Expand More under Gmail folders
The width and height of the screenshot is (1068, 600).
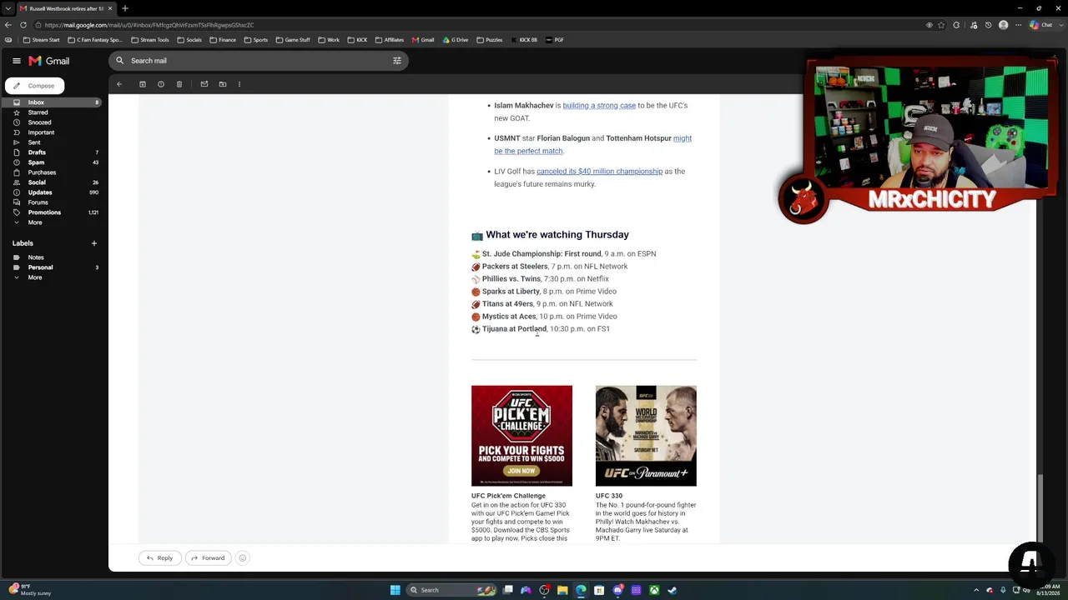click(35, 222)
